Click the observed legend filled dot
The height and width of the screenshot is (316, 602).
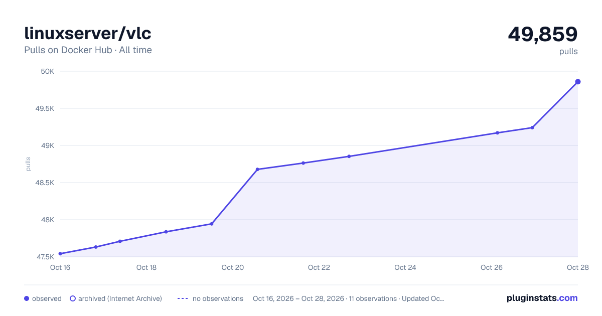tap(27, 298)
